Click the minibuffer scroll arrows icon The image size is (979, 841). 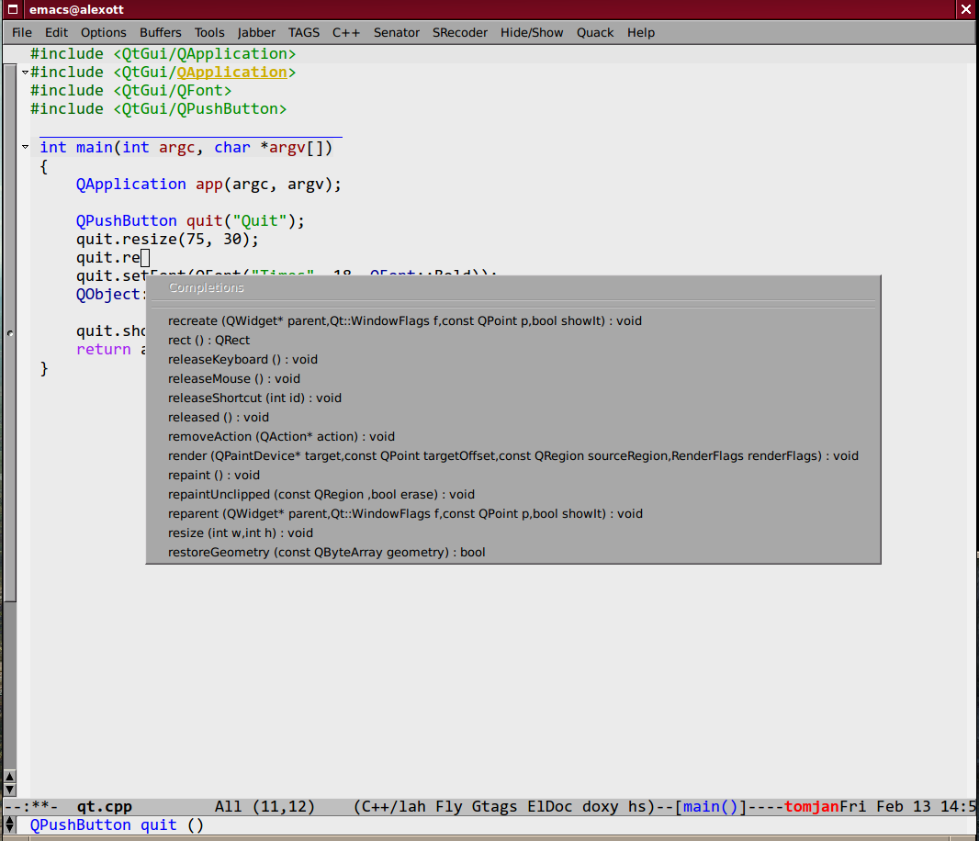point(9,824)
